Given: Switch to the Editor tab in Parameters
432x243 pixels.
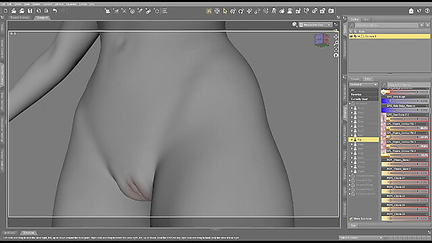Looking at the screenshot, I should [368, 79].
